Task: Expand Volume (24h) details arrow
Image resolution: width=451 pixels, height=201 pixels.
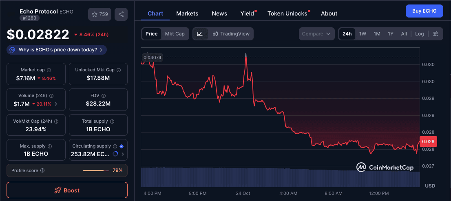Action: click(x=56, y=104)
